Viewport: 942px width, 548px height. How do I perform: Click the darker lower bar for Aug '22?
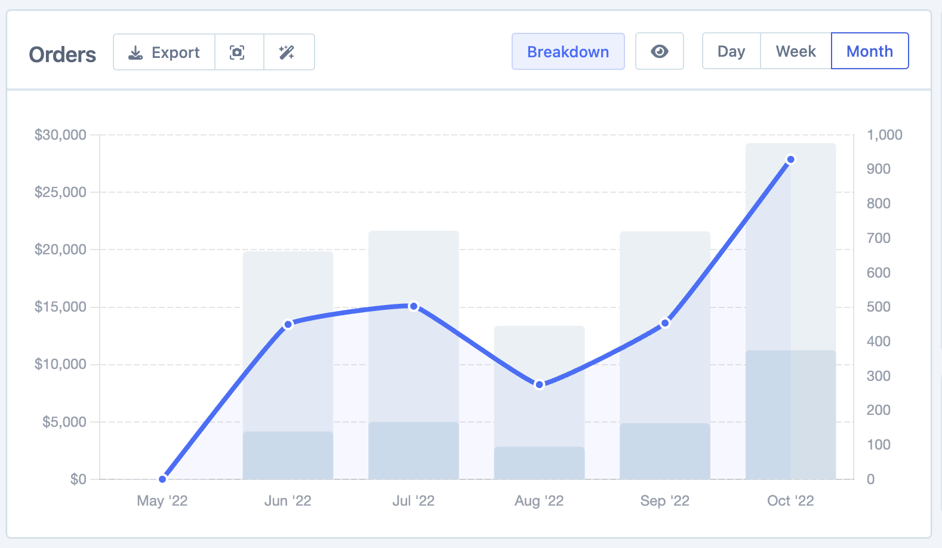(x=539, y=463)
